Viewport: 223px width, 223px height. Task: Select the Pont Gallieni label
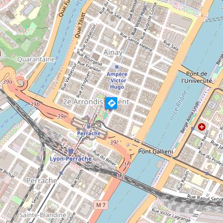pos(155,151)
